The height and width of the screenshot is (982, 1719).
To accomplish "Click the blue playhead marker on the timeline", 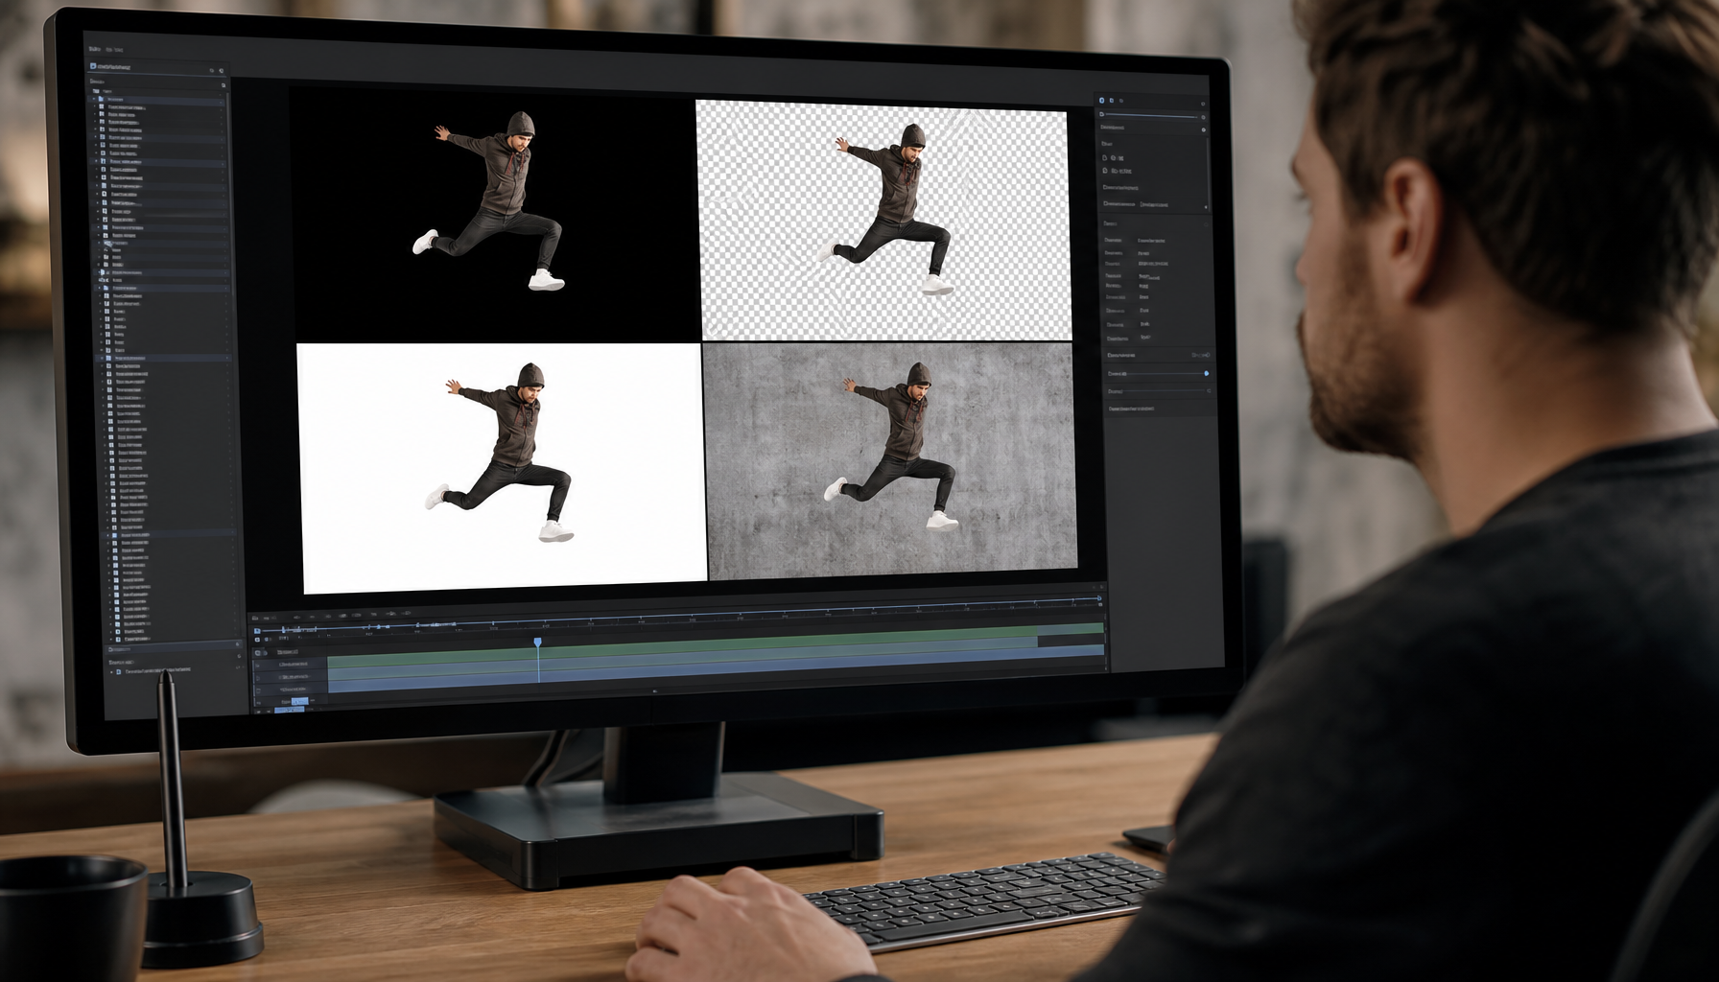I will (x=537, y=643).
